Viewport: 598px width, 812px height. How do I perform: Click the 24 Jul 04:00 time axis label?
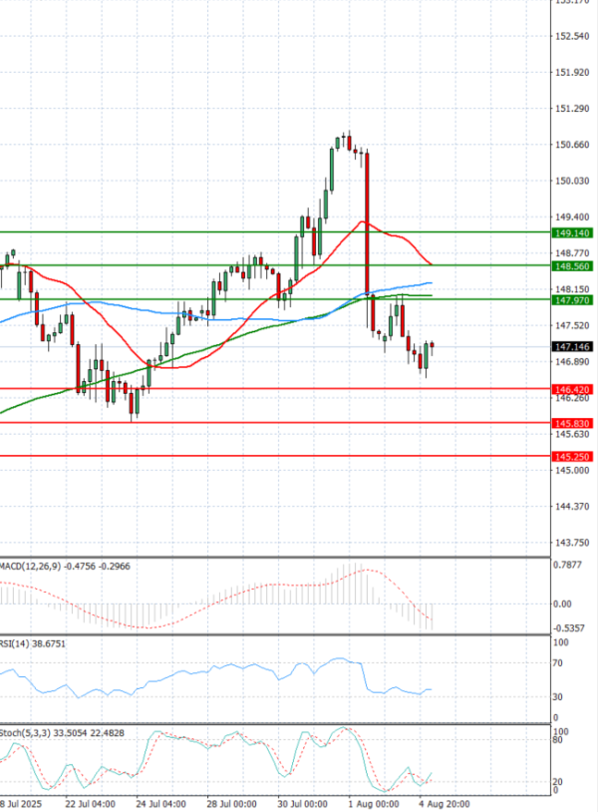161,804
